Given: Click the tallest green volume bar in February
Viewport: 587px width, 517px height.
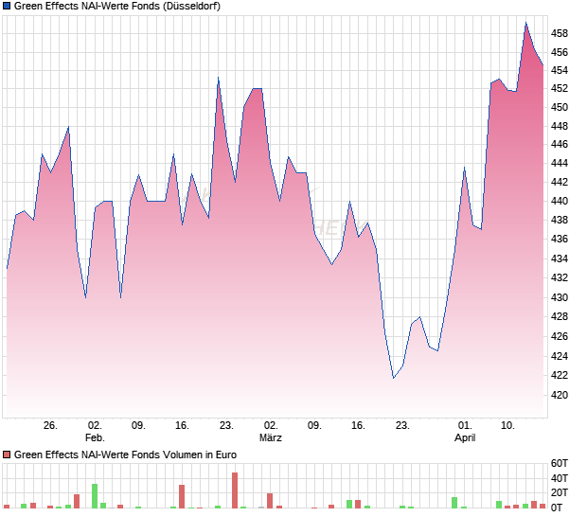Looking at the screenshot, I should (x=95, y=495).
